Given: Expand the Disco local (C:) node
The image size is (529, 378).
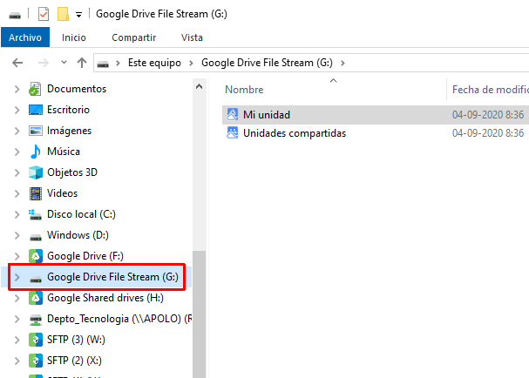Looking at the screenshot, I should [17, 214].
